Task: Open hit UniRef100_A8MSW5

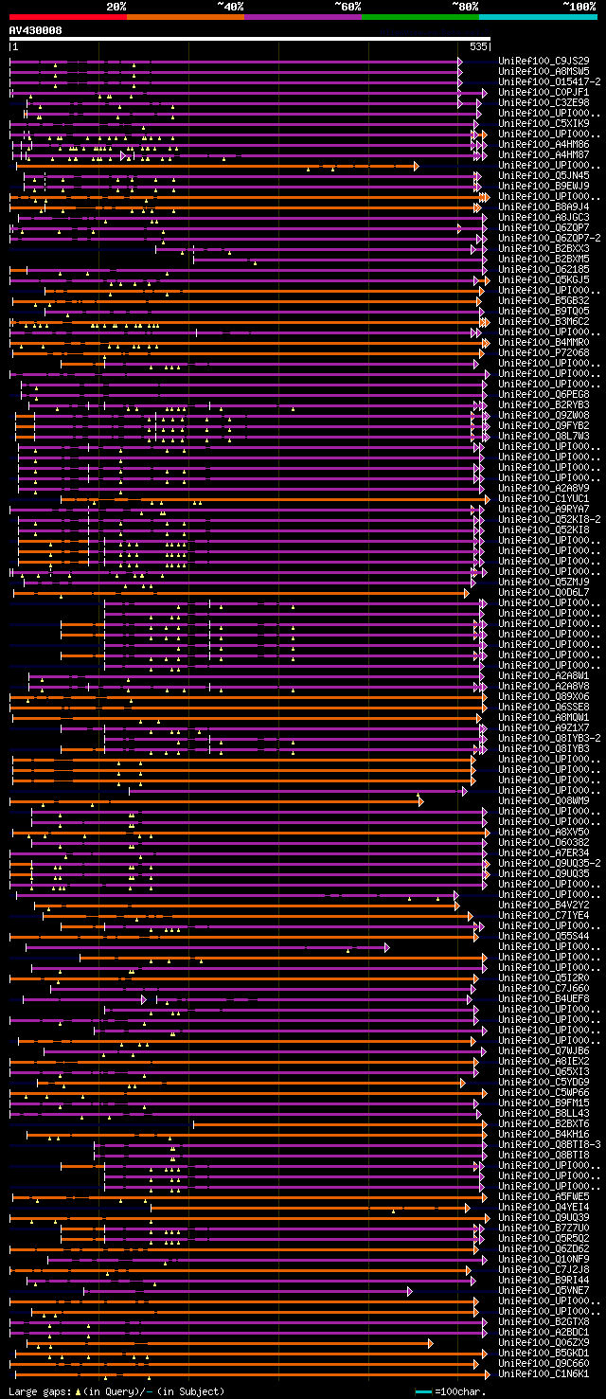Action: click(544, 71)
